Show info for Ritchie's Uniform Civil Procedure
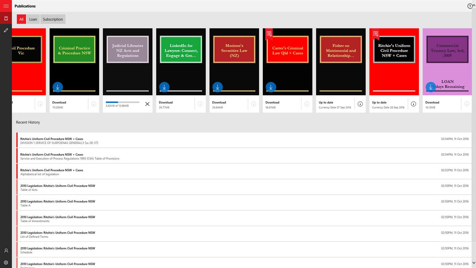Viewport: 476px width, 268px height. click(x=414, y=104)
